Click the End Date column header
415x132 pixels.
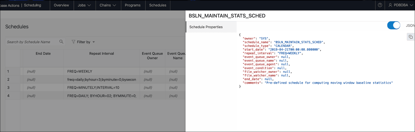[43, 54]
